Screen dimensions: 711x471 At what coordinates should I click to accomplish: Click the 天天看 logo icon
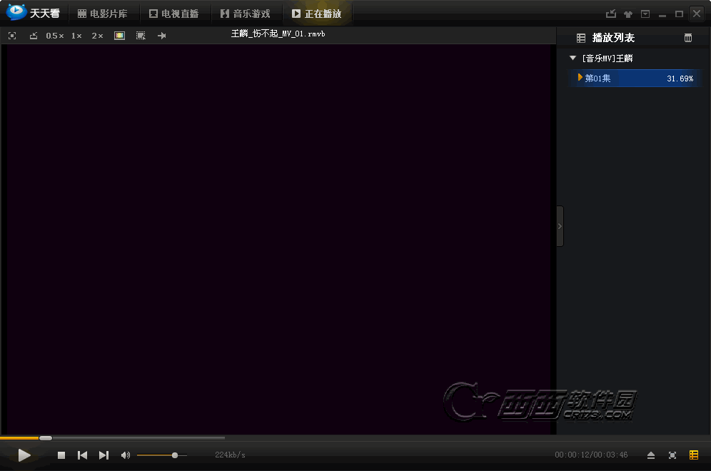(16, 12)
